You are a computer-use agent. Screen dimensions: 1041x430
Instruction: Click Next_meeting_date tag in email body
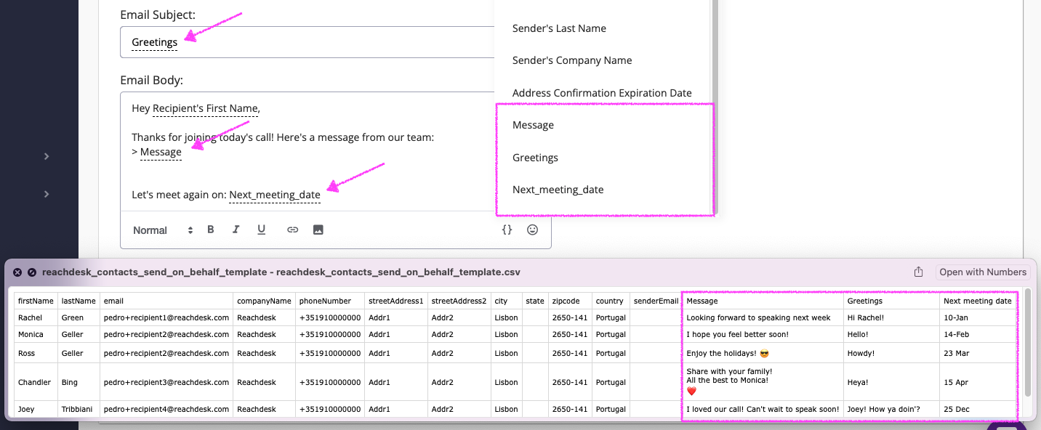coord(275,195)
